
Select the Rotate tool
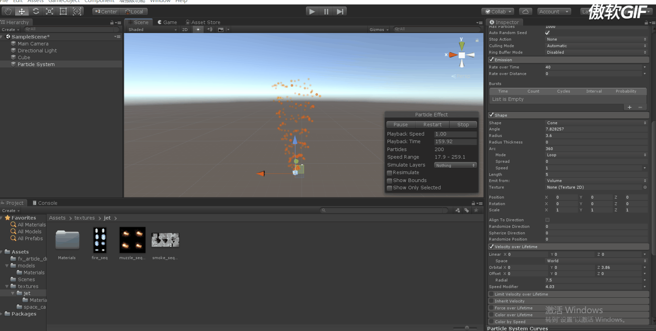point(36,11)
